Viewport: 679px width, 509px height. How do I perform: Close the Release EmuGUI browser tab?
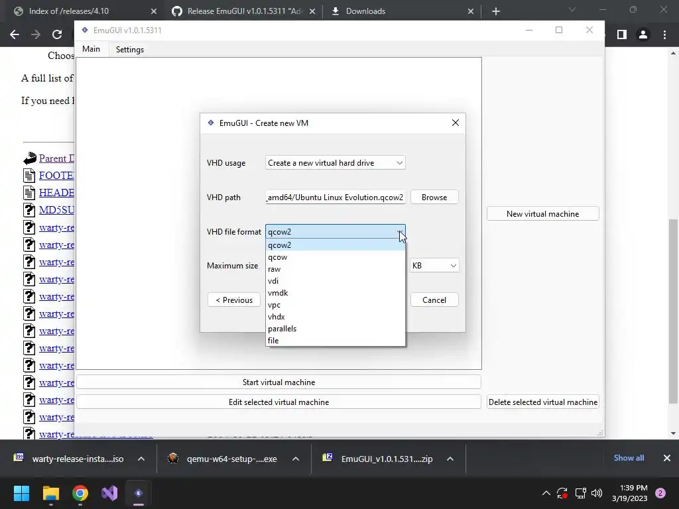312,11
